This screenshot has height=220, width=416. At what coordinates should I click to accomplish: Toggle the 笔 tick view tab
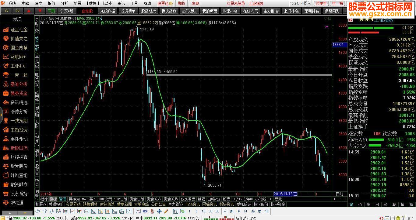(351, 205)
